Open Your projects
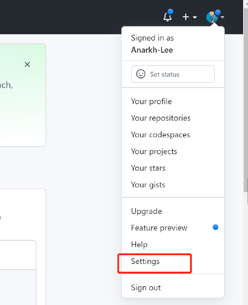The width and height of the screenshot is (248, 305). click(154, 152)
